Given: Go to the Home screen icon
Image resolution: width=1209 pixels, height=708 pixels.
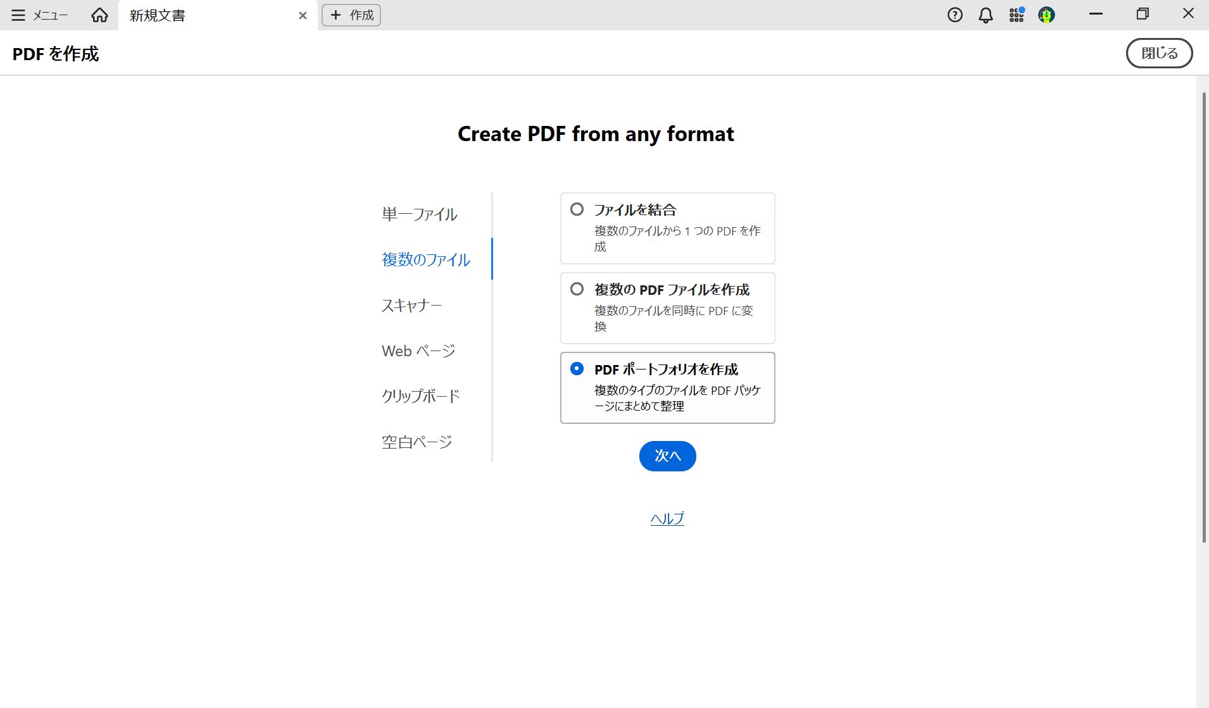Looking at the screenshot, I should tap(99, 15).
